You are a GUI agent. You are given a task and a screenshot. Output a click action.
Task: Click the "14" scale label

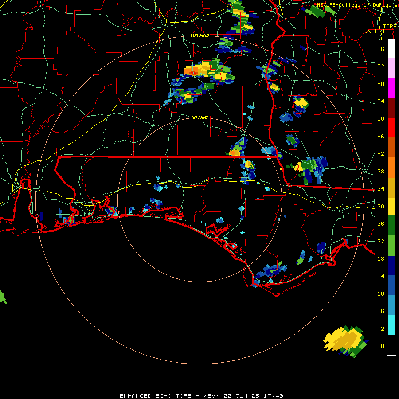[x=381, y=276]
